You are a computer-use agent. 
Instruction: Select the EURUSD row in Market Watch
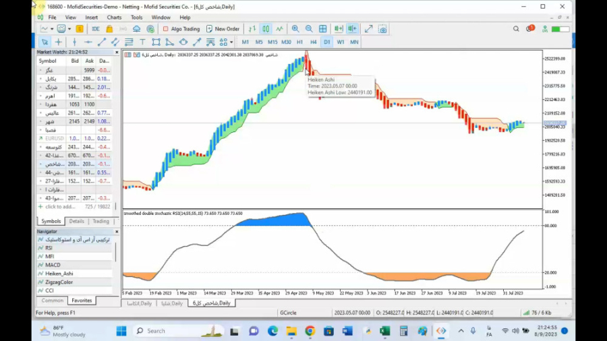(74, 138)
